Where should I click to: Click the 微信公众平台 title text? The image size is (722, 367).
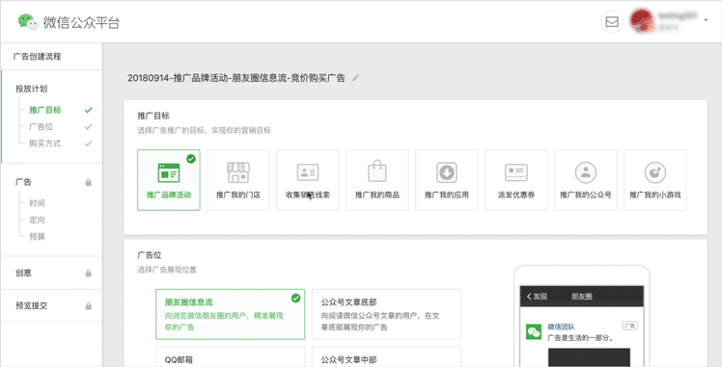(81, 22)
